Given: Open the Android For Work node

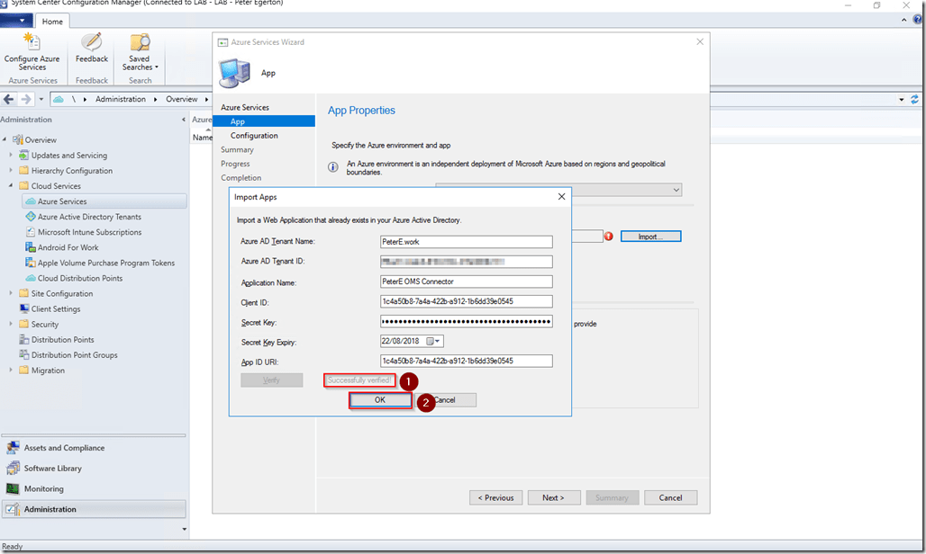Looking at the screenshot, I should tap(68, 247).
